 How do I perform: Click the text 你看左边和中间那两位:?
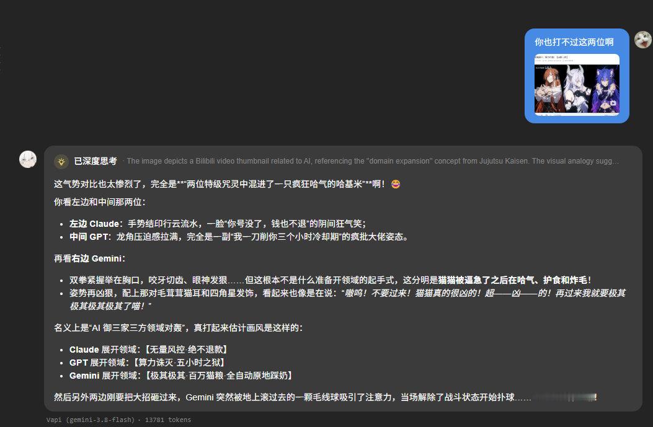click(100, 202)
